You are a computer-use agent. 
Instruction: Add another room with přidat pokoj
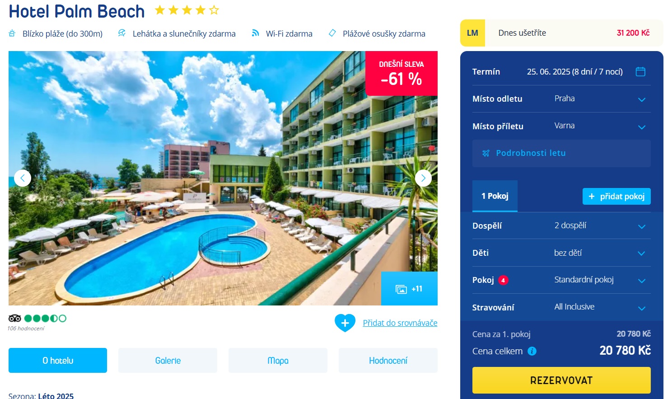(x=616, y=196)
